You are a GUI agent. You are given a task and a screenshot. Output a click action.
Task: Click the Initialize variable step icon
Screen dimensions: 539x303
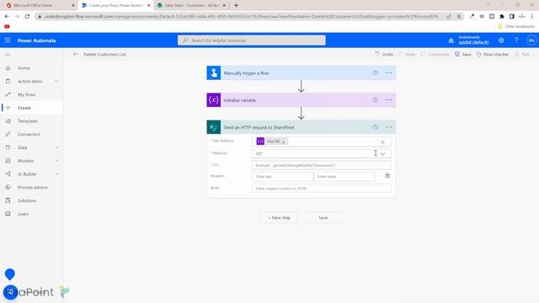click(213, 100)
